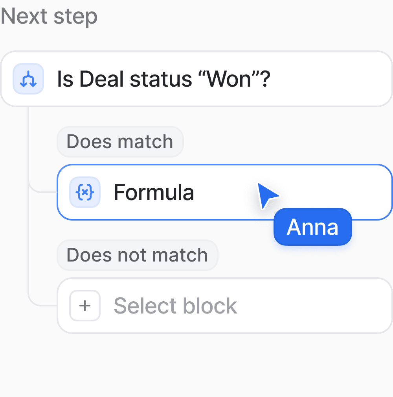This screenshot has height=397, width=393.
Task: Click the branching arrows condition icon
Action: (x=28, y=79)
